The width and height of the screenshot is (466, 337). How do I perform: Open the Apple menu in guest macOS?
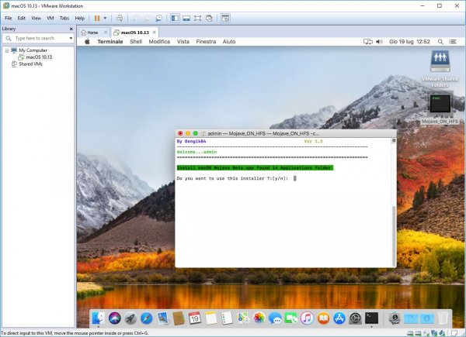[x=87, y=42]
